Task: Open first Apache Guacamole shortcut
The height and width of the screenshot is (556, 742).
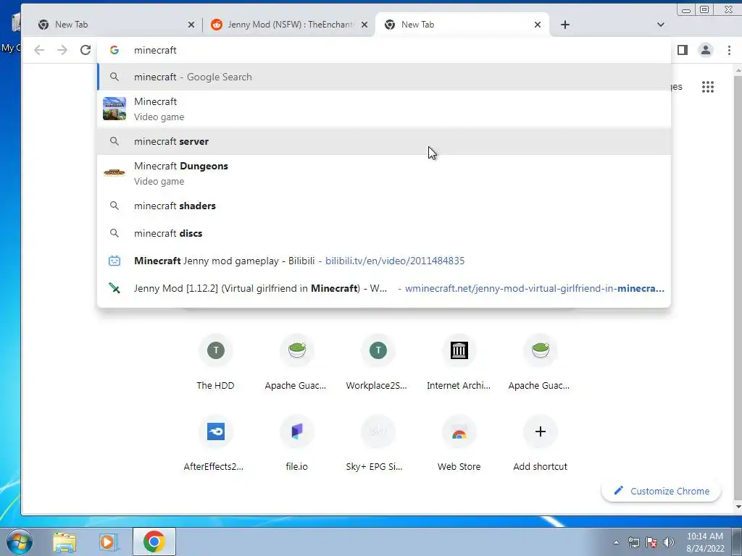Action: tap(296, 361)
